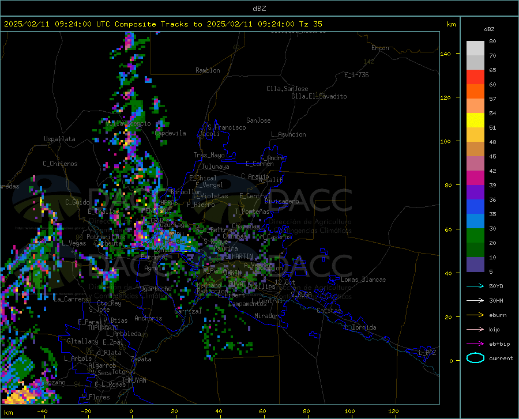Click the 'Clla.El_Cavadito' map label
Screen dimensions: 519x419
(319, 96)
